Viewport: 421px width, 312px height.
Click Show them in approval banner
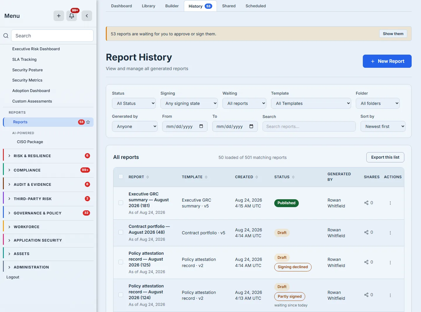click(x=393, y=34)
